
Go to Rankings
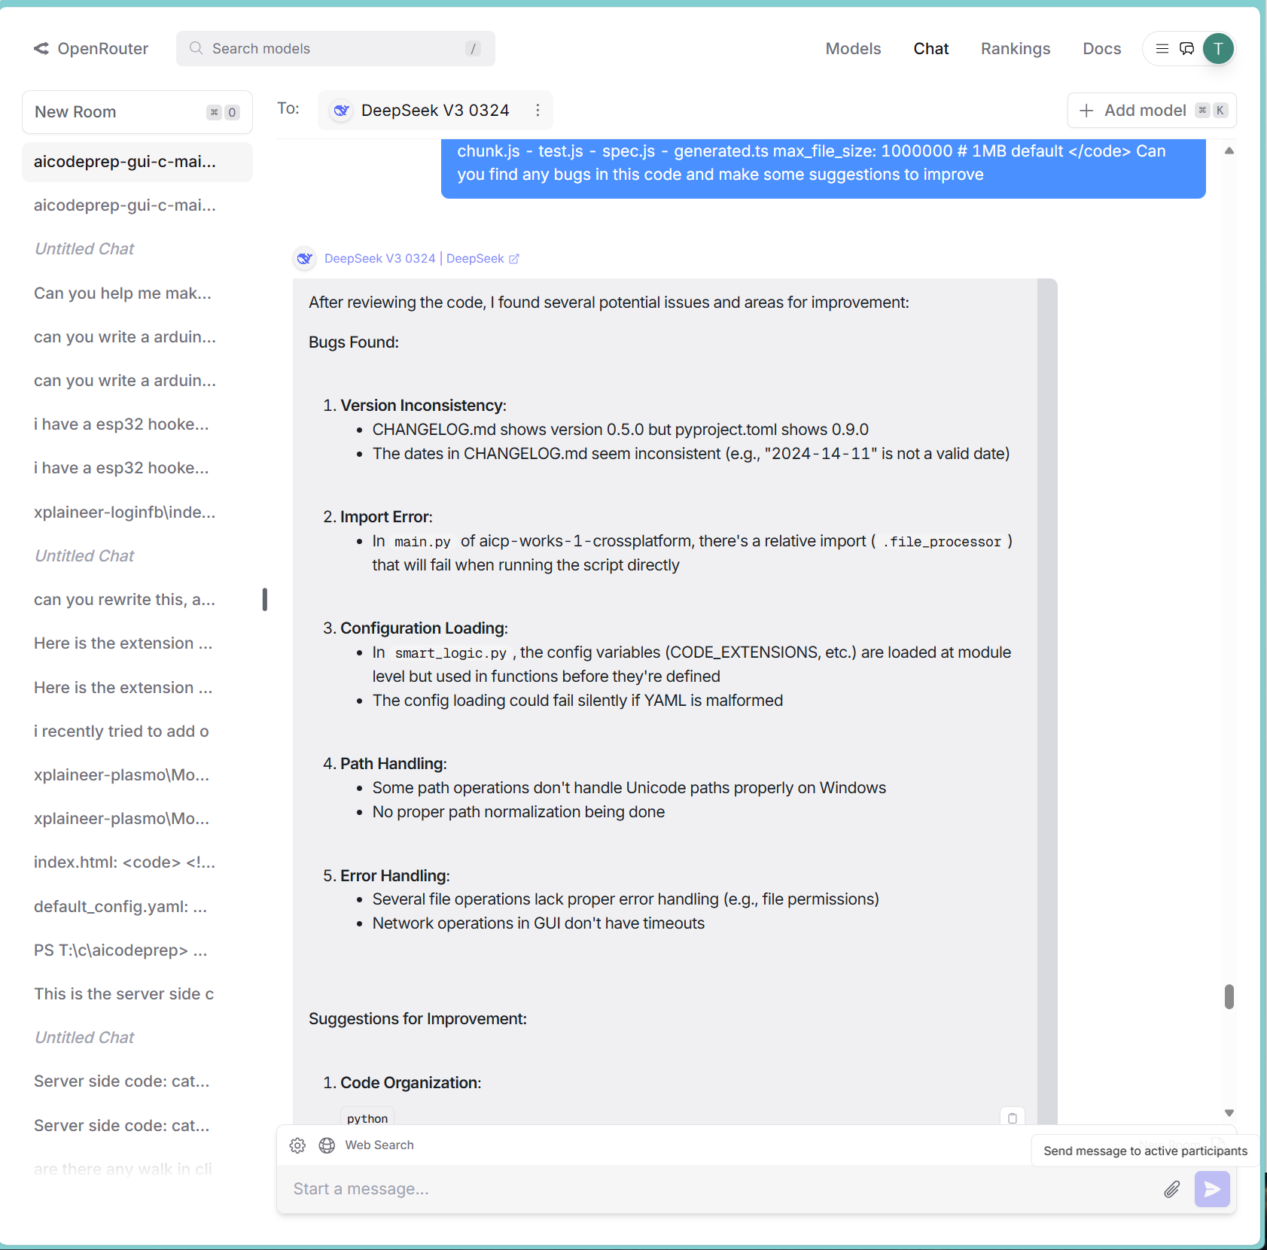(x=1016, y=49)
